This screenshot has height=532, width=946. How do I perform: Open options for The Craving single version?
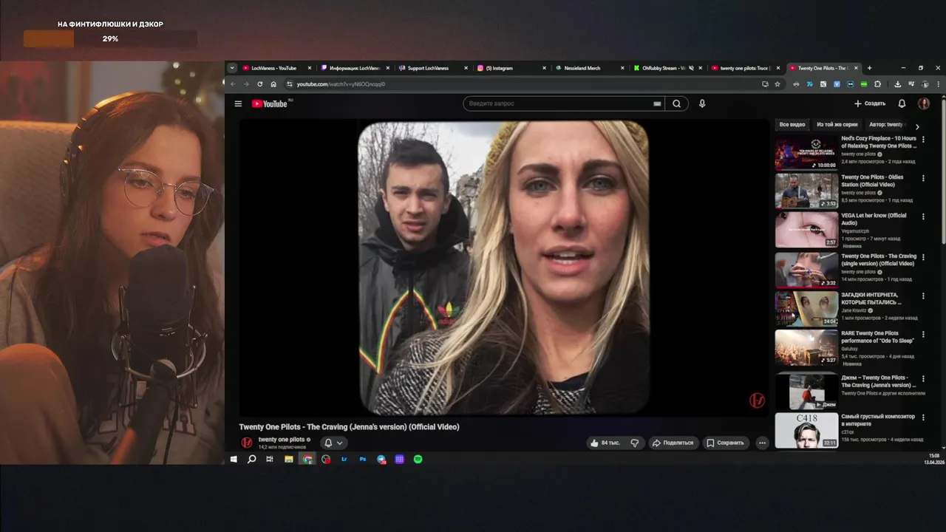(923, 256)
